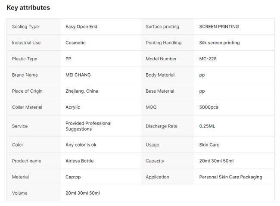Click the 5000pcs MOQ value
280x206 pixels.
point(210,107)
